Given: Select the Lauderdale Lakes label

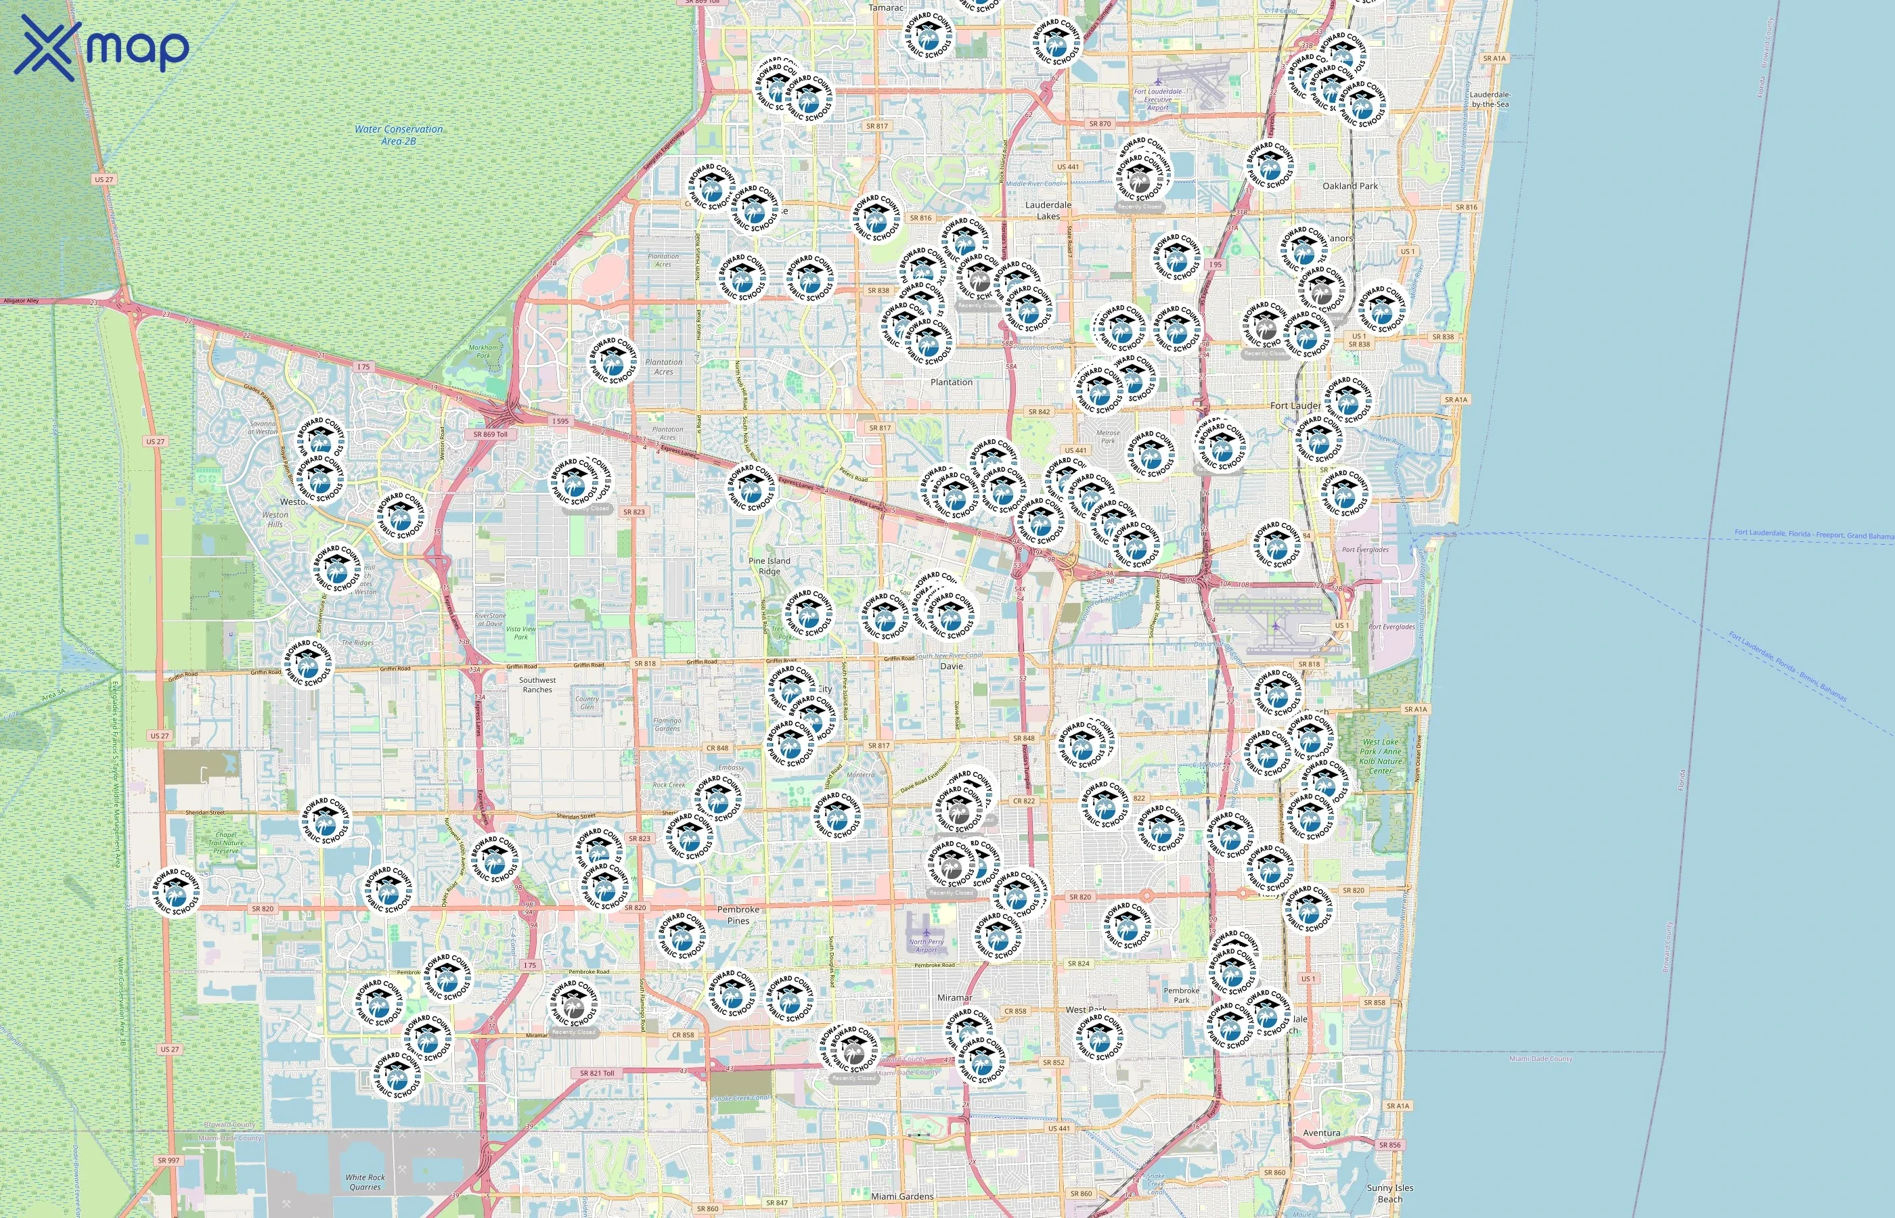Looking at the screenshot, I should tap(1048, 210).
